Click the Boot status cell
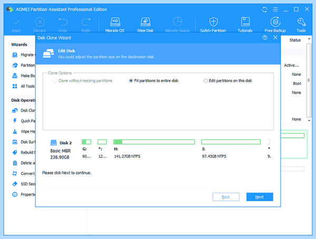 297,83
